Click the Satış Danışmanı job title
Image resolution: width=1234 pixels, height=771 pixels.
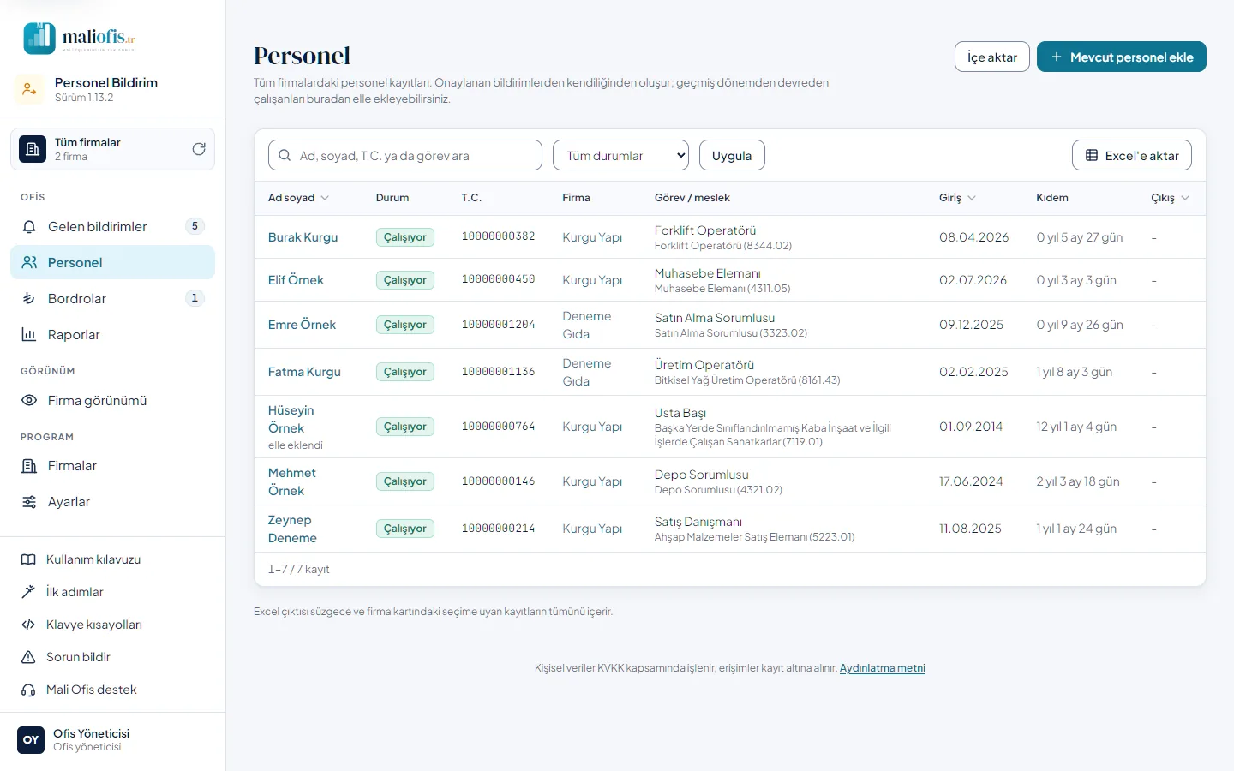(698, 522)
